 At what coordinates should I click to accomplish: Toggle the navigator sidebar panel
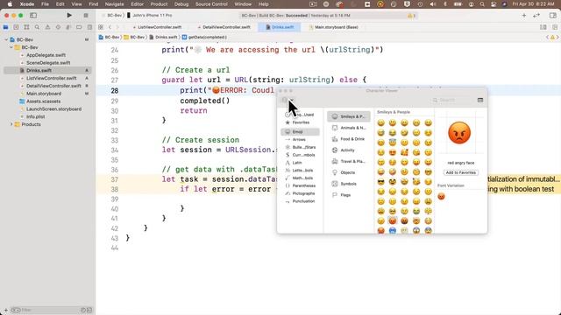pyautogui.click(x=33, y=16)
